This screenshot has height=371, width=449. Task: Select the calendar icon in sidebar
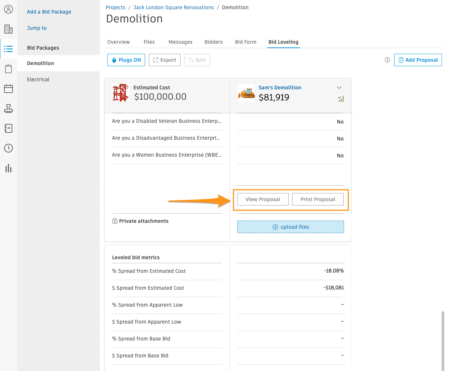[8, 88]
